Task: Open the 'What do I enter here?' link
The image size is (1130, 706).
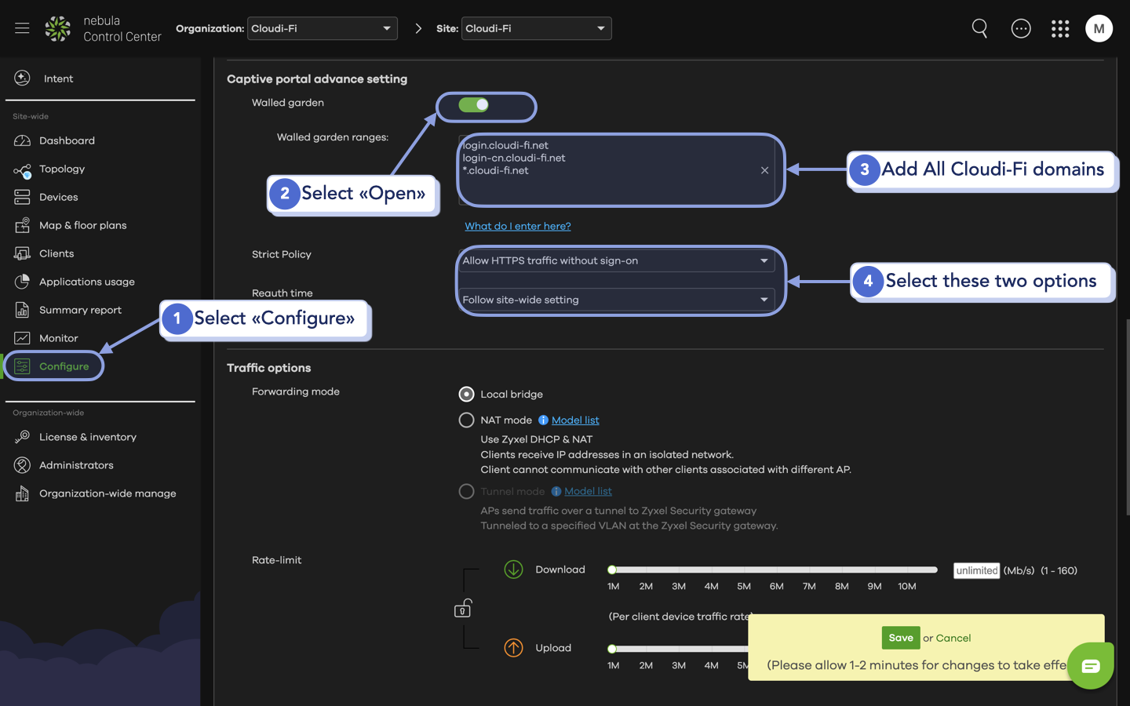Action: pyautogui.click(x=518, y=226)
